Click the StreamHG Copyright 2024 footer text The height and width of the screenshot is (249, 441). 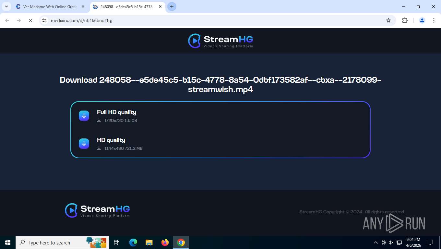352,212
